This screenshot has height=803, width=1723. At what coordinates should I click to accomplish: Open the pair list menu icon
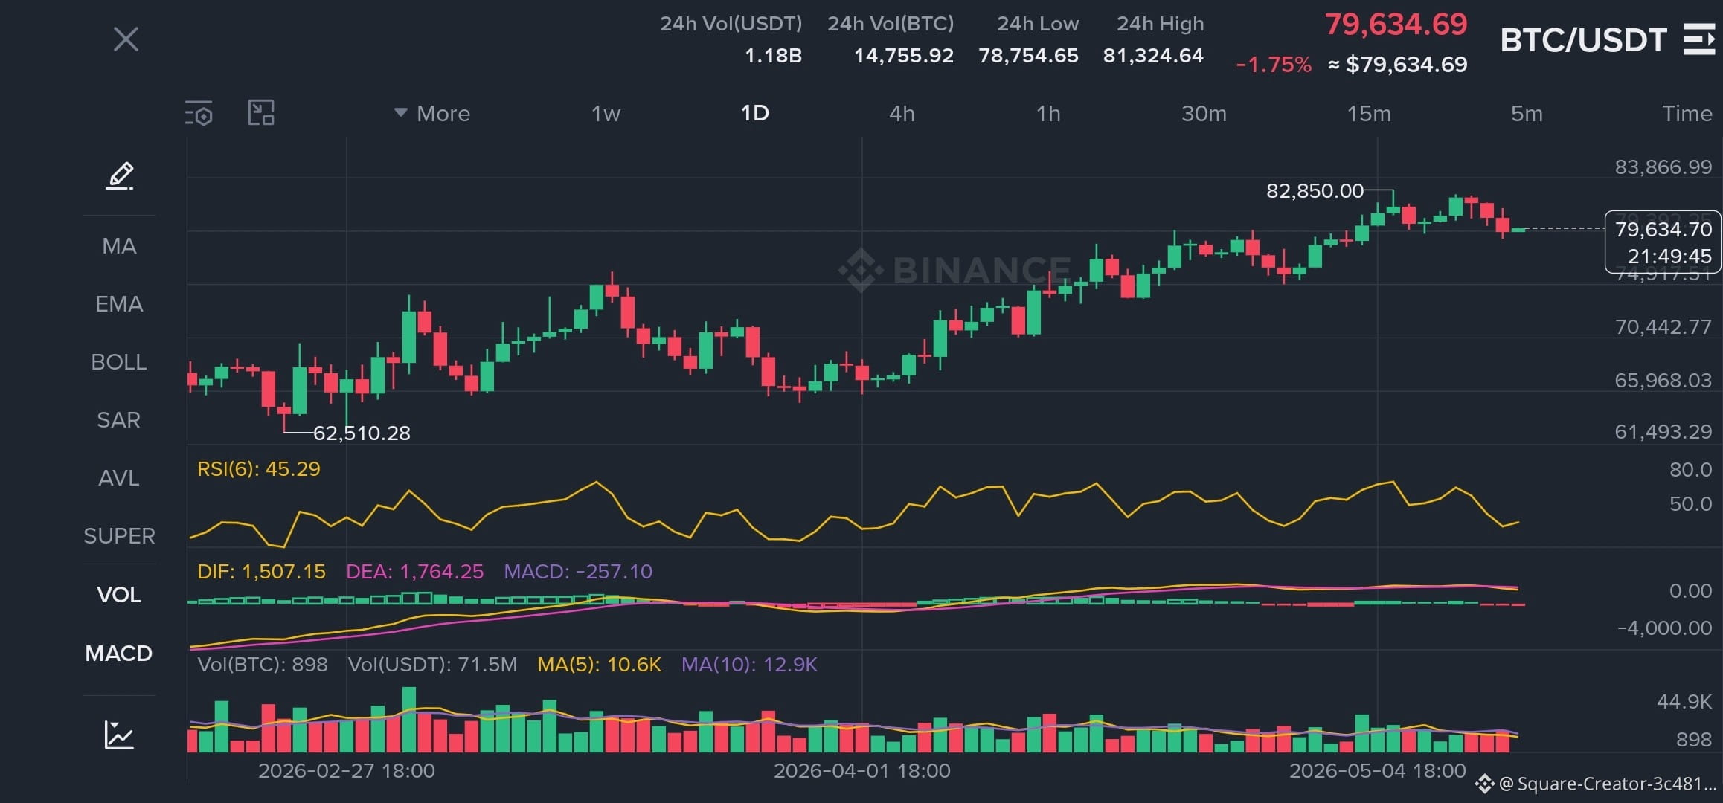point(1698,39)
